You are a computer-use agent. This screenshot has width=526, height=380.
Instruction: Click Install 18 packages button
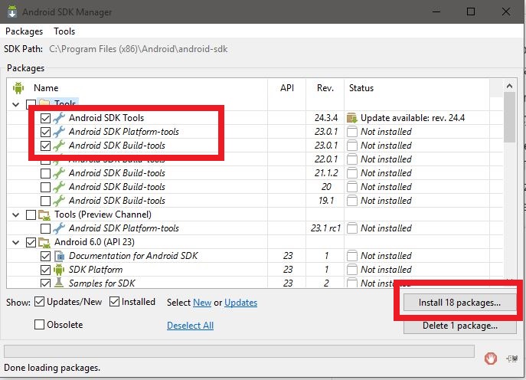[x=459, y=303]
